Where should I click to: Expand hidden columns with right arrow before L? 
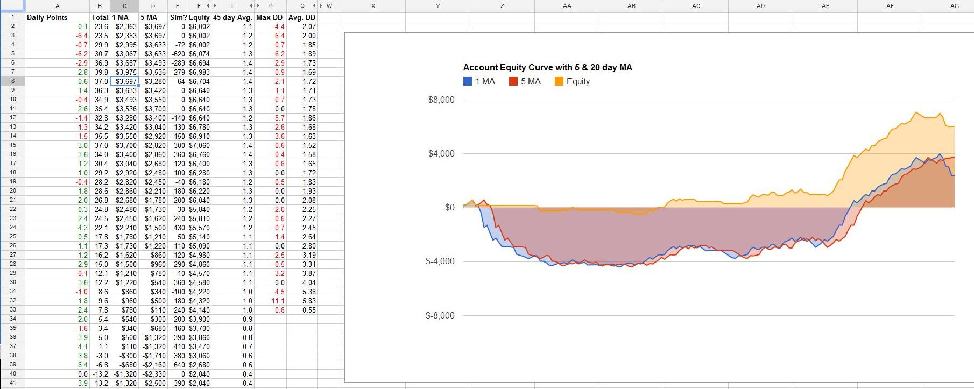point(215,6)
